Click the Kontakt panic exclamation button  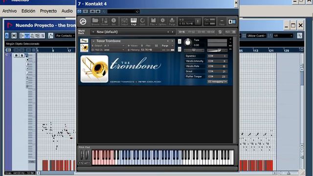pos(198,22)
